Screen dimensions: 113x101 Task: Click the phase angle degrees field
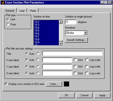(71, 22)
